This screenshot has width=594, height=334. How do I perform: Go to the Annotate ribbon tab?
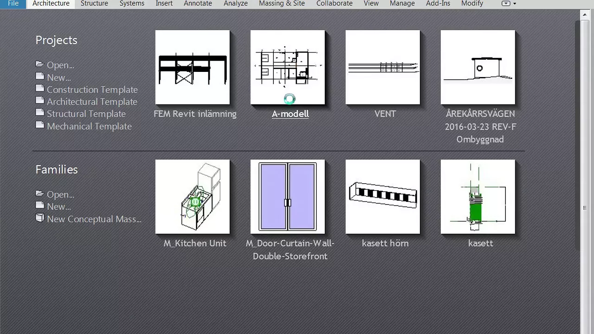198,4
